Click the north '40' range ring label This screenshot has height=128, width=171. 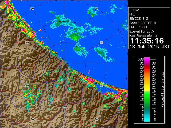tap(64, 21)
